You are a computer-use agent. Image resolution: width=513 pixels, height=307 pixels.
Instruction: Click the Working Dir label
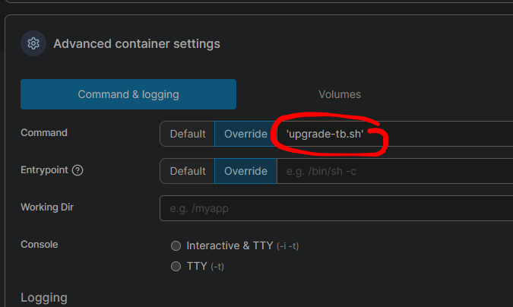tap(47, 207)
